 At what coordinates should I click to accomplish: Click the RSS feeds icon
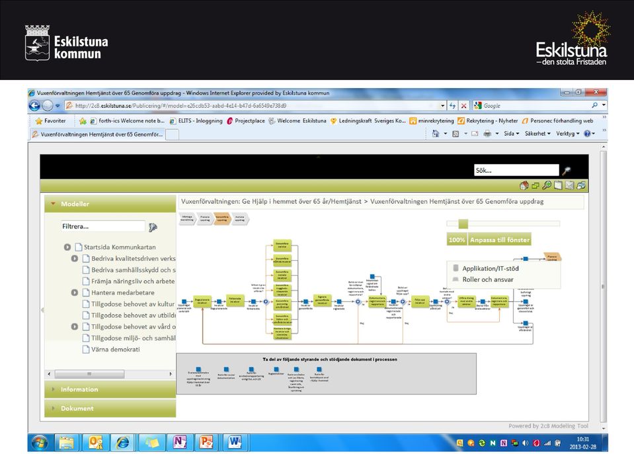[456, 134]
